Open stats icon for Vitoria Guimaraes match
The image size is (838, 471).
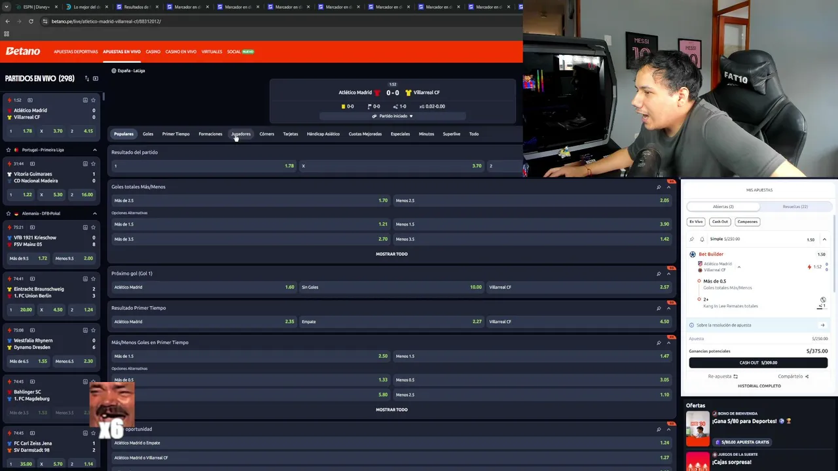coord(85,164)
